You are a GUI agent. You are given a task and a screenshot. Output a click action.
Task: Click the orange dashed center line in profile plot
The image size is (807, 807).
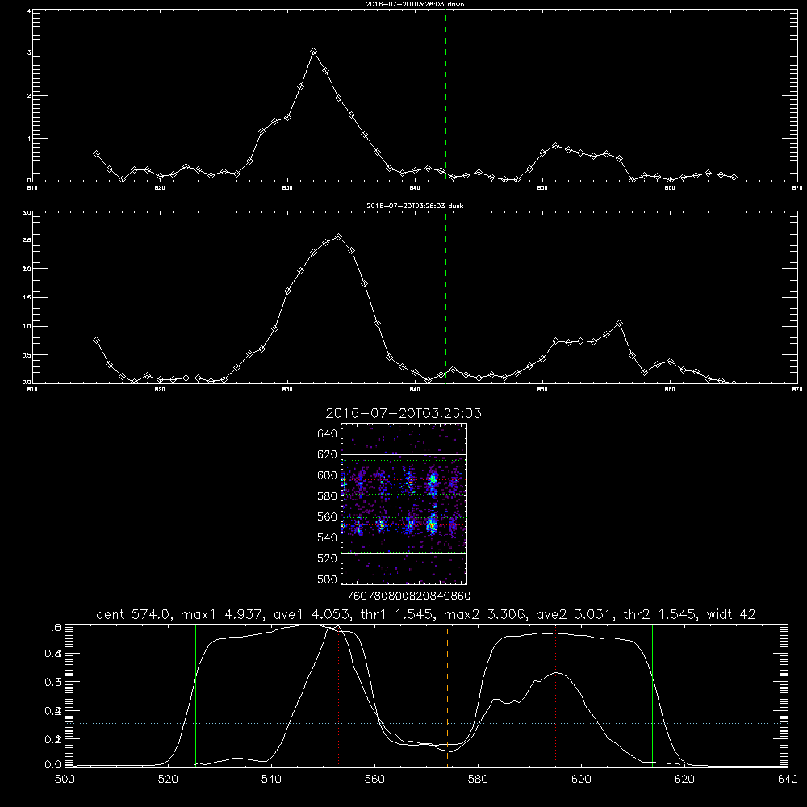coord(447,695)
